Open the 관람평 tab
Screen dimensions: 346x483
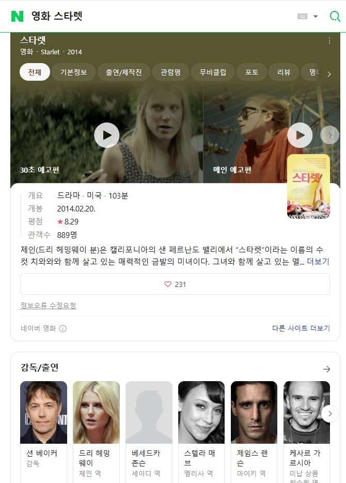170,72
